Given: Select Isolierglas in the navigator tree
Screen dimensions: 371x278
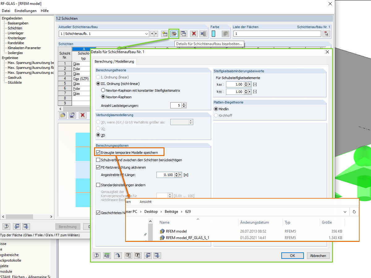Looking at the screenshot, I should click(15, 53).
